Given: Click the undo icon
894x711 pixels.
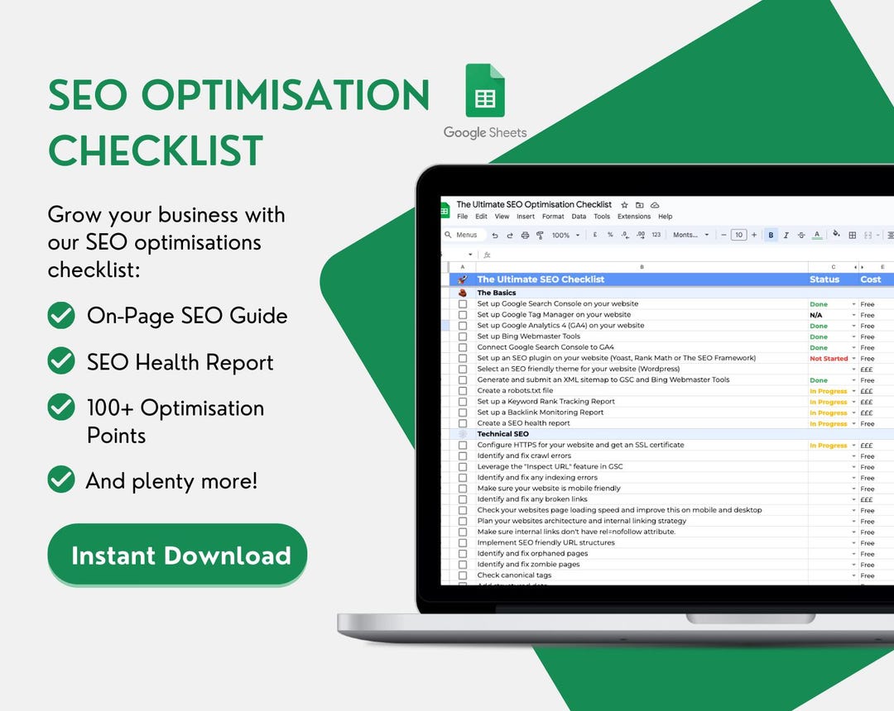Looking at the screenshot, I should (494, 235).
